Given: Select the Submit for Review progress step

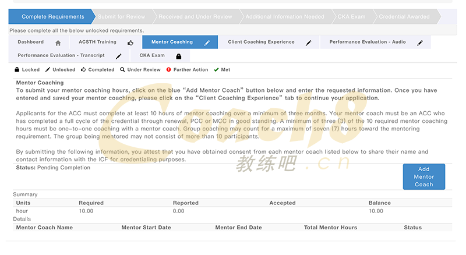Looking at the screenshot, I should [122, 17].
